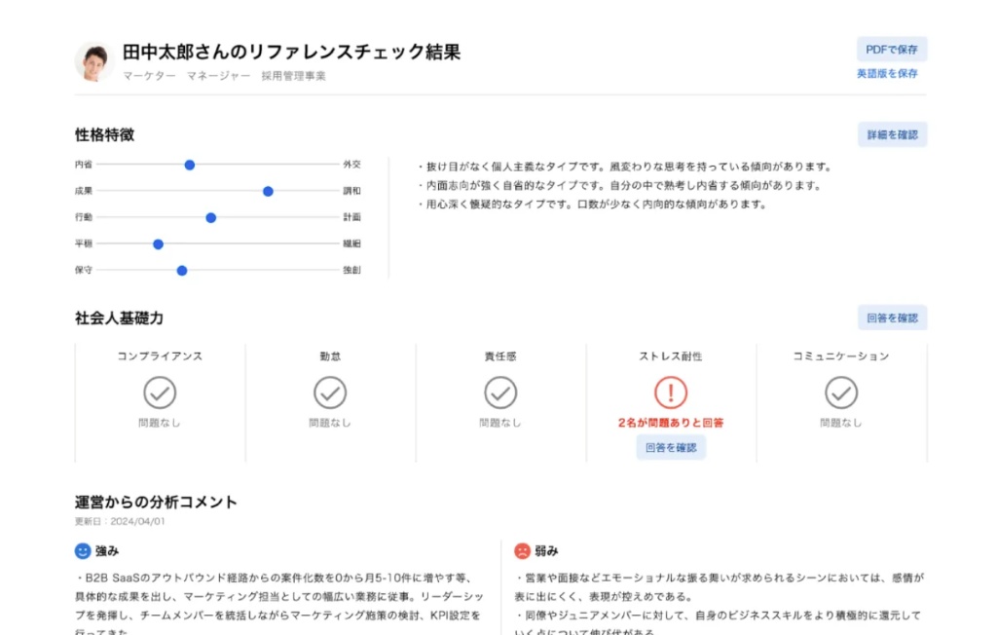
Task: Click the 保守–独創 slider handle
Action: coord(182,270)
